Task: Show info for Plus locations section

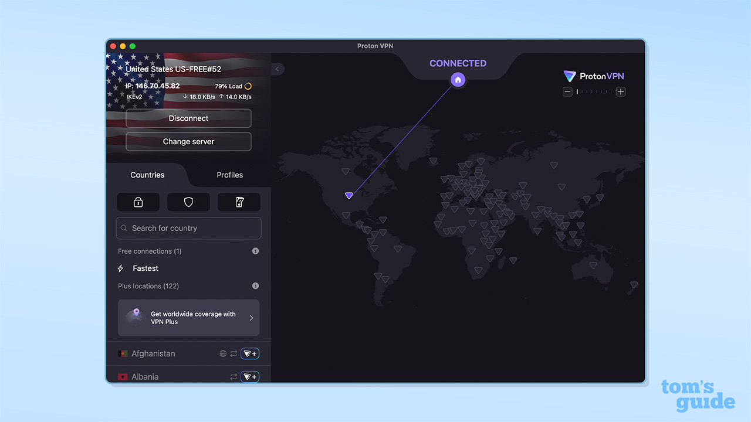Action: pyautogui.click(x=255, y=286)
